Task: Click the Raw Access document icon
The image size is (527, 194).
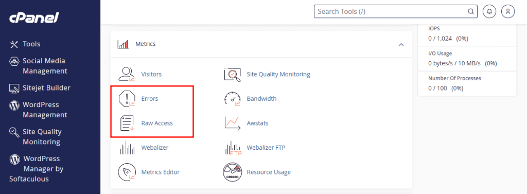Action: pos(127,124)
